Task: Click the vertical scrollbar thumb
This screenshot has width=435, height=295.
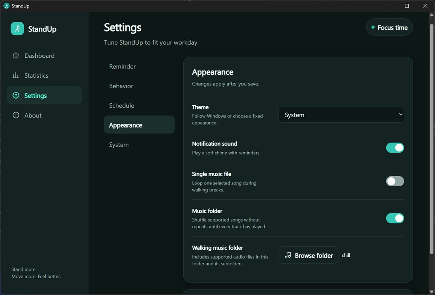Action: (x=431, y=138)
